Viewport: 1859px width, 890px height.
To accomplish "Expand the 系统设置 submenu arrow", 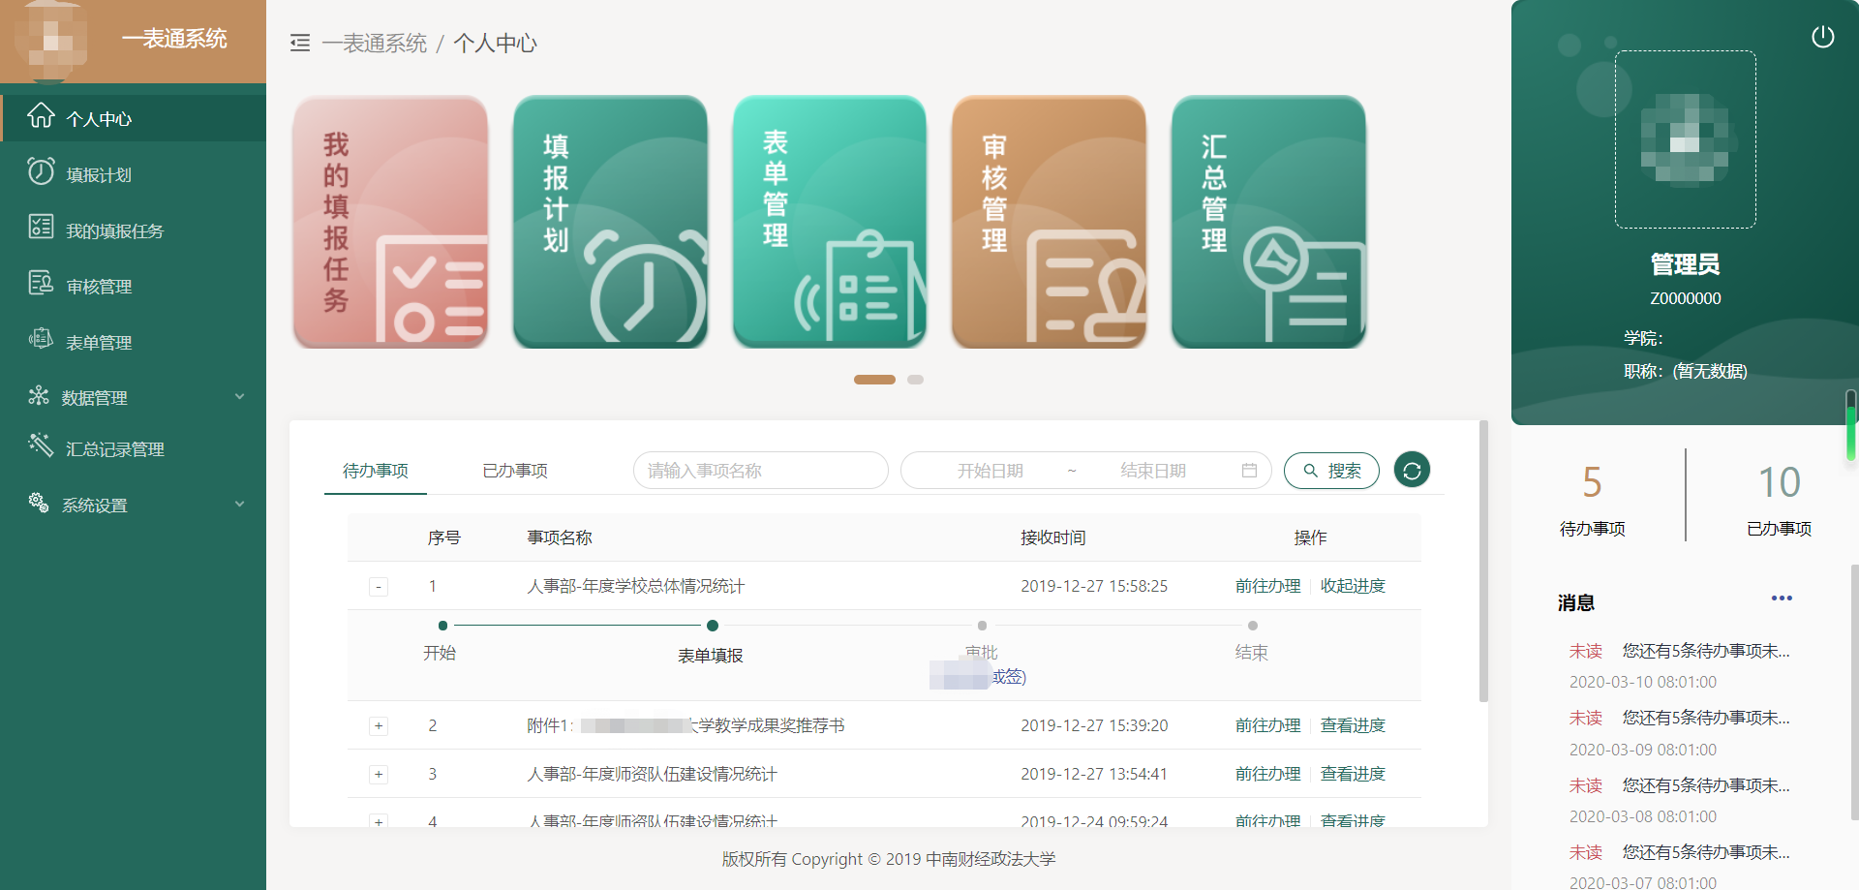I will pyautogui.click(x=240, y=505).
